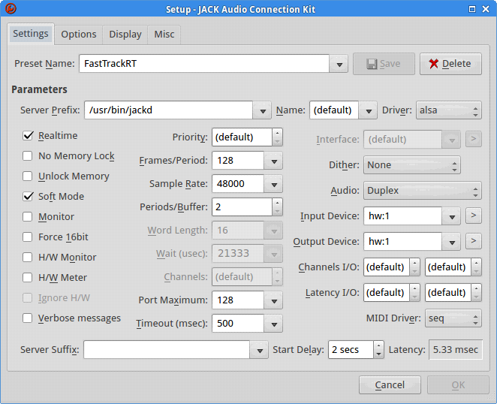Expand the Server Prefix dropdown arrow
Image resolution: width=497 pixels, height=404 pixels.
coord(262,110)
